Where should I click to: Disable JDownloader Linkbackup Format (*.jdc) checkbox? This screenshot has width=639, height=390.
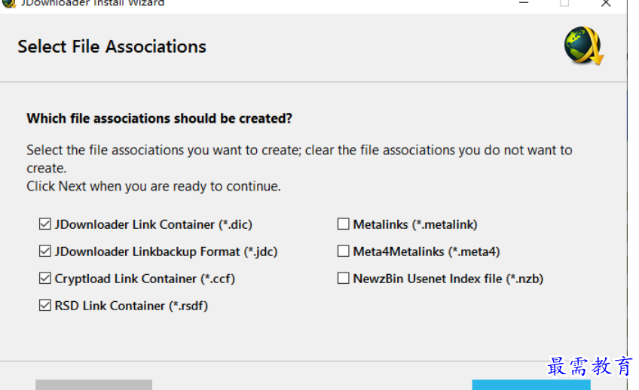[44, 251]
